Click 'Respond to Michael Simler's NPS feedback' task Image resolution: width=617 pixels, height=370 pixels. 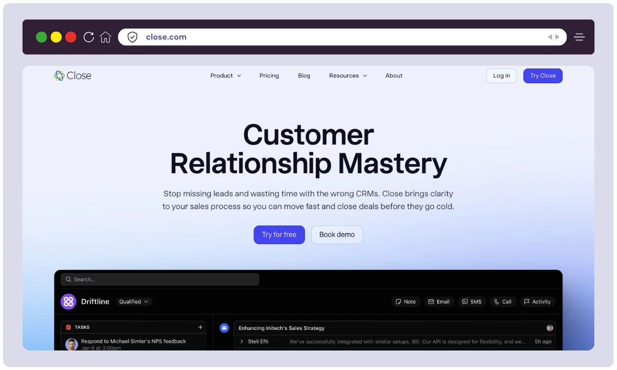point(134,341)
